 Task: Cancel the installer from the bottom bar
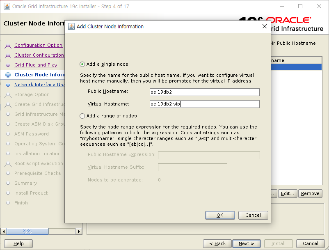click(311, 243)
